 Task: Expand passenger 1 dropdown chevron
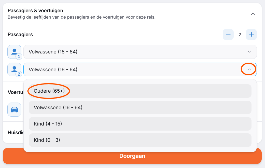point(249,52)
